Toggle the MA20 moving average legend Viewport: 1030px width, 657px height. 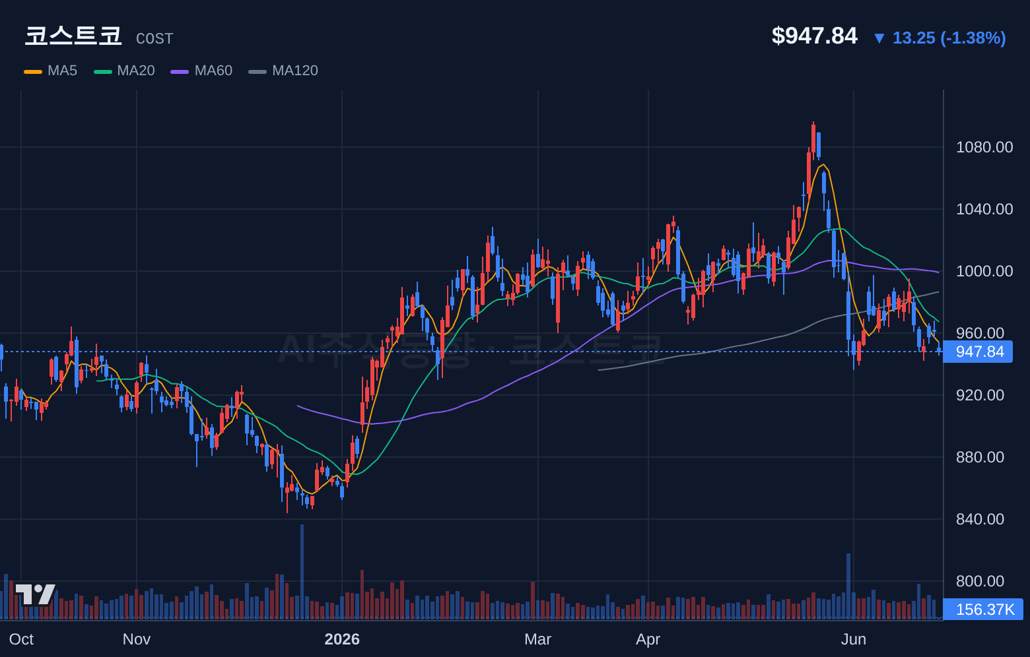124,71
